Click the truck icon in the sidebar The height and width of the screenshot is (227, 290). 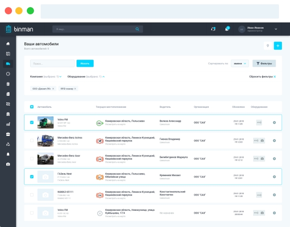8,63
